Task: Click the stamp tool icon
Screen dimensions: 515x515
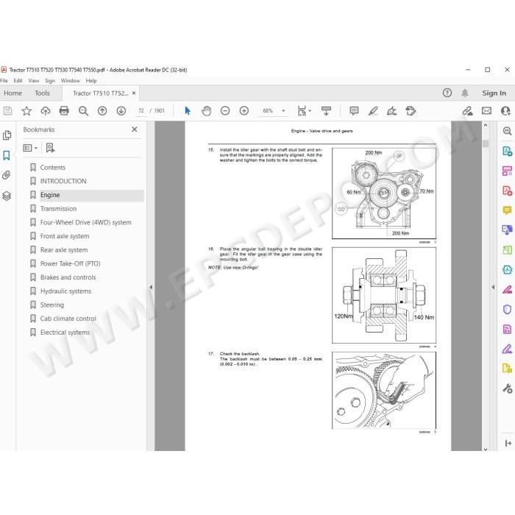Action: click(x=411, y=111)
